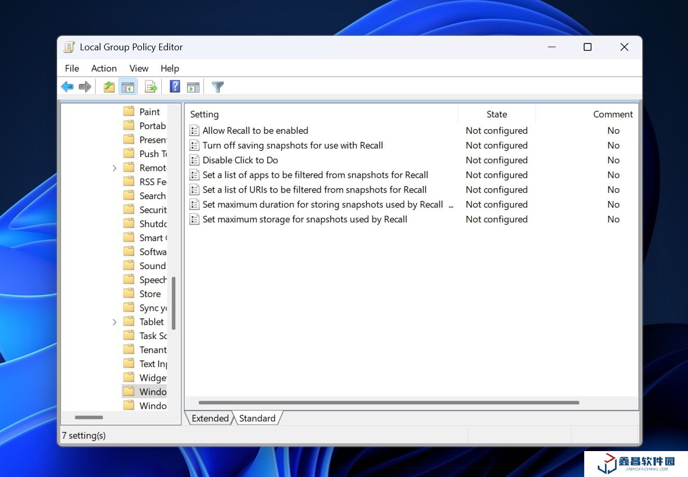Image resolution: width=688 pixels, height=477 pixels.
Task: Open Help via the question mark icon
Action: click(x=175, y=87)
